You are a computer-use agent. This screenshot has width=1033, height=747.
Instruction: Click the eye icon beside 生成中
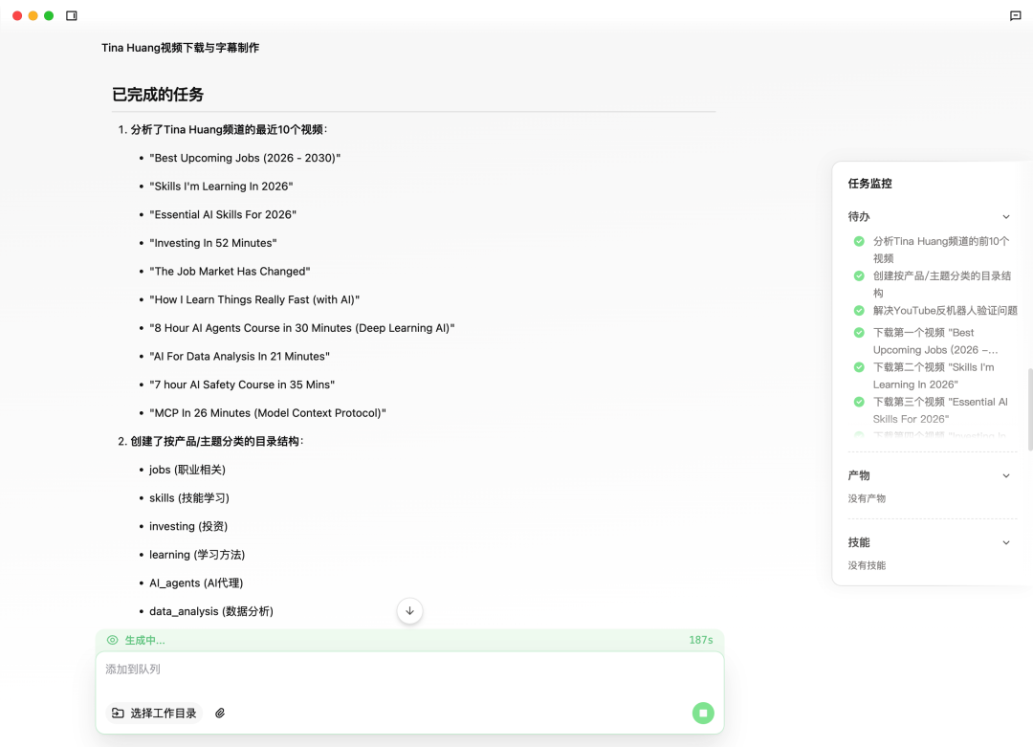pyautogui.click(x=114, y=640)
